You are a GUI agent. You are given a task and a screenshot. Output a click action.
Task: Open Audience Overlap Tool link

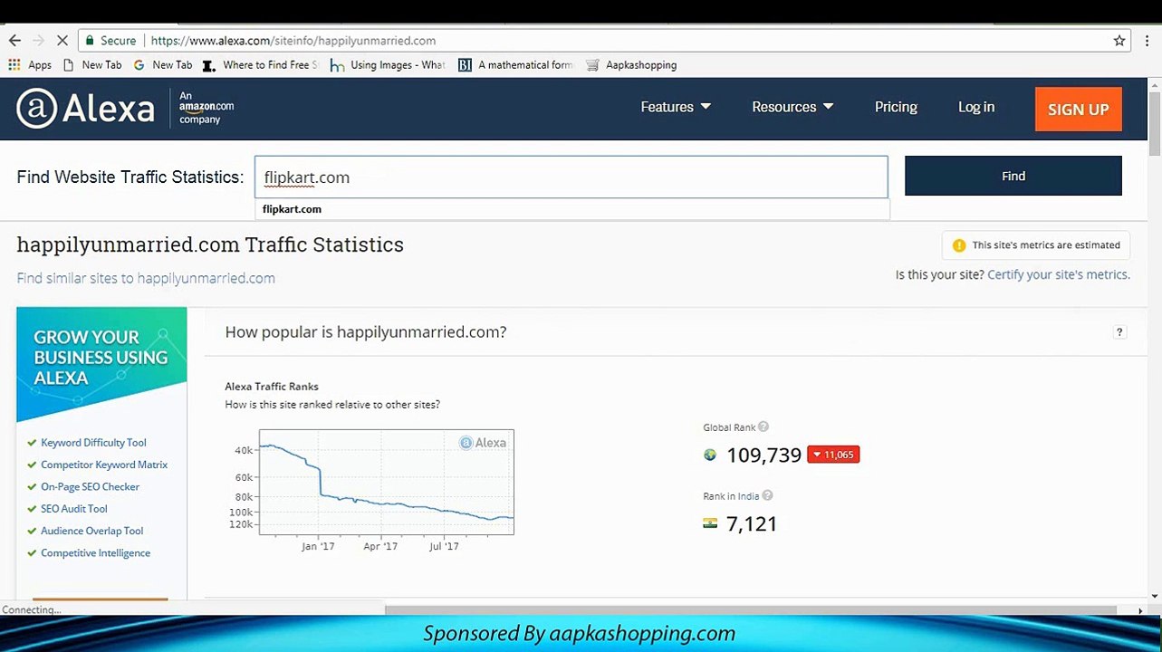(x=91, y=531)
